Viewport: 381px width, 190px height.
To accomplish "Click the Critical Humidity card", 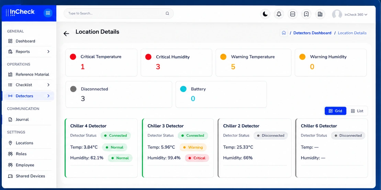I will coord(176,63).
